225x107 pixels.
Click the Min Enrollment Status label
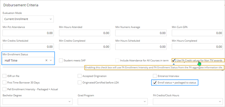pyautogui.click(x=15, y=54)
